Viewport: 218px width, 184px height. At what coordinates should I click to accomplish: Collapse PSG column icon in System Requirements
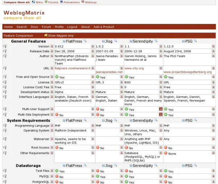183,121
